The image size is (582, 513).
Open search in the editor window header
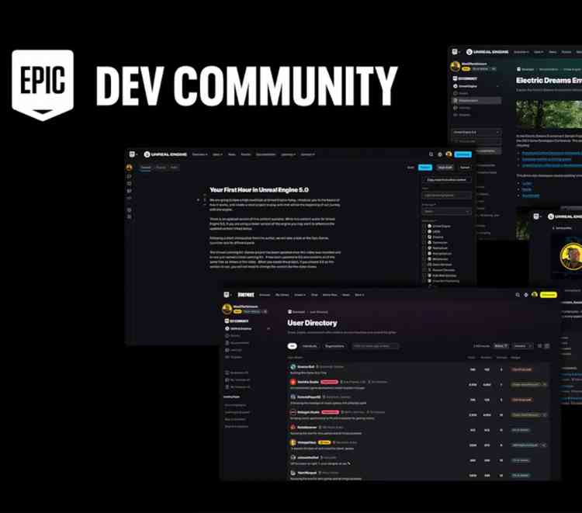click(x=431, y=154)
